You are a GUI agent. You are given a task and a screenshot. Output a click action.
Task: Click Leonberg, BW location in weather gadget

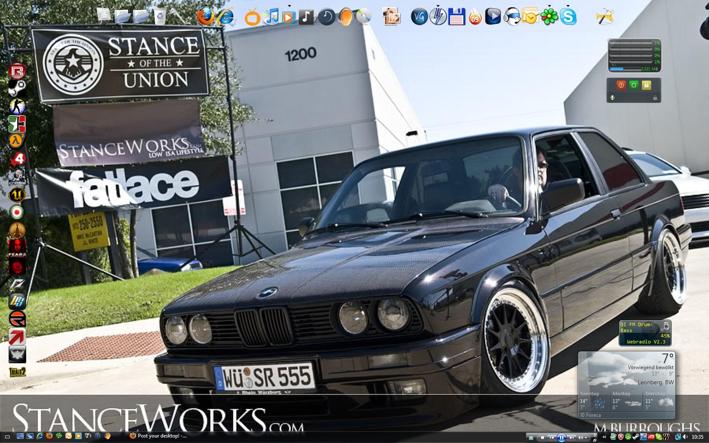[x=656, y=382]
